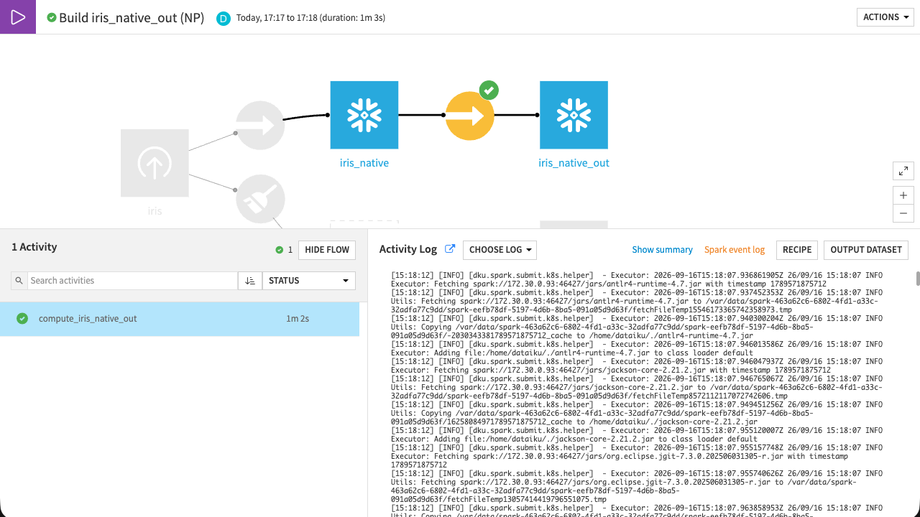The height and width of the screenshot is (517, 920).
Task: Click the greyed-out sync recipe arrow node
Action: pos(261,126)
